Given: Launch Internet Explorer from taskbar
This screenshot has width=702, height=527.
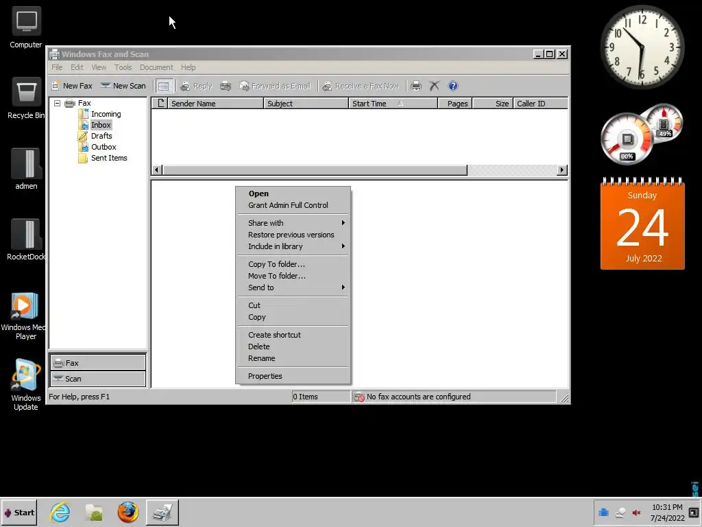Looking at the screenshot, I should [x=60, y=512].
